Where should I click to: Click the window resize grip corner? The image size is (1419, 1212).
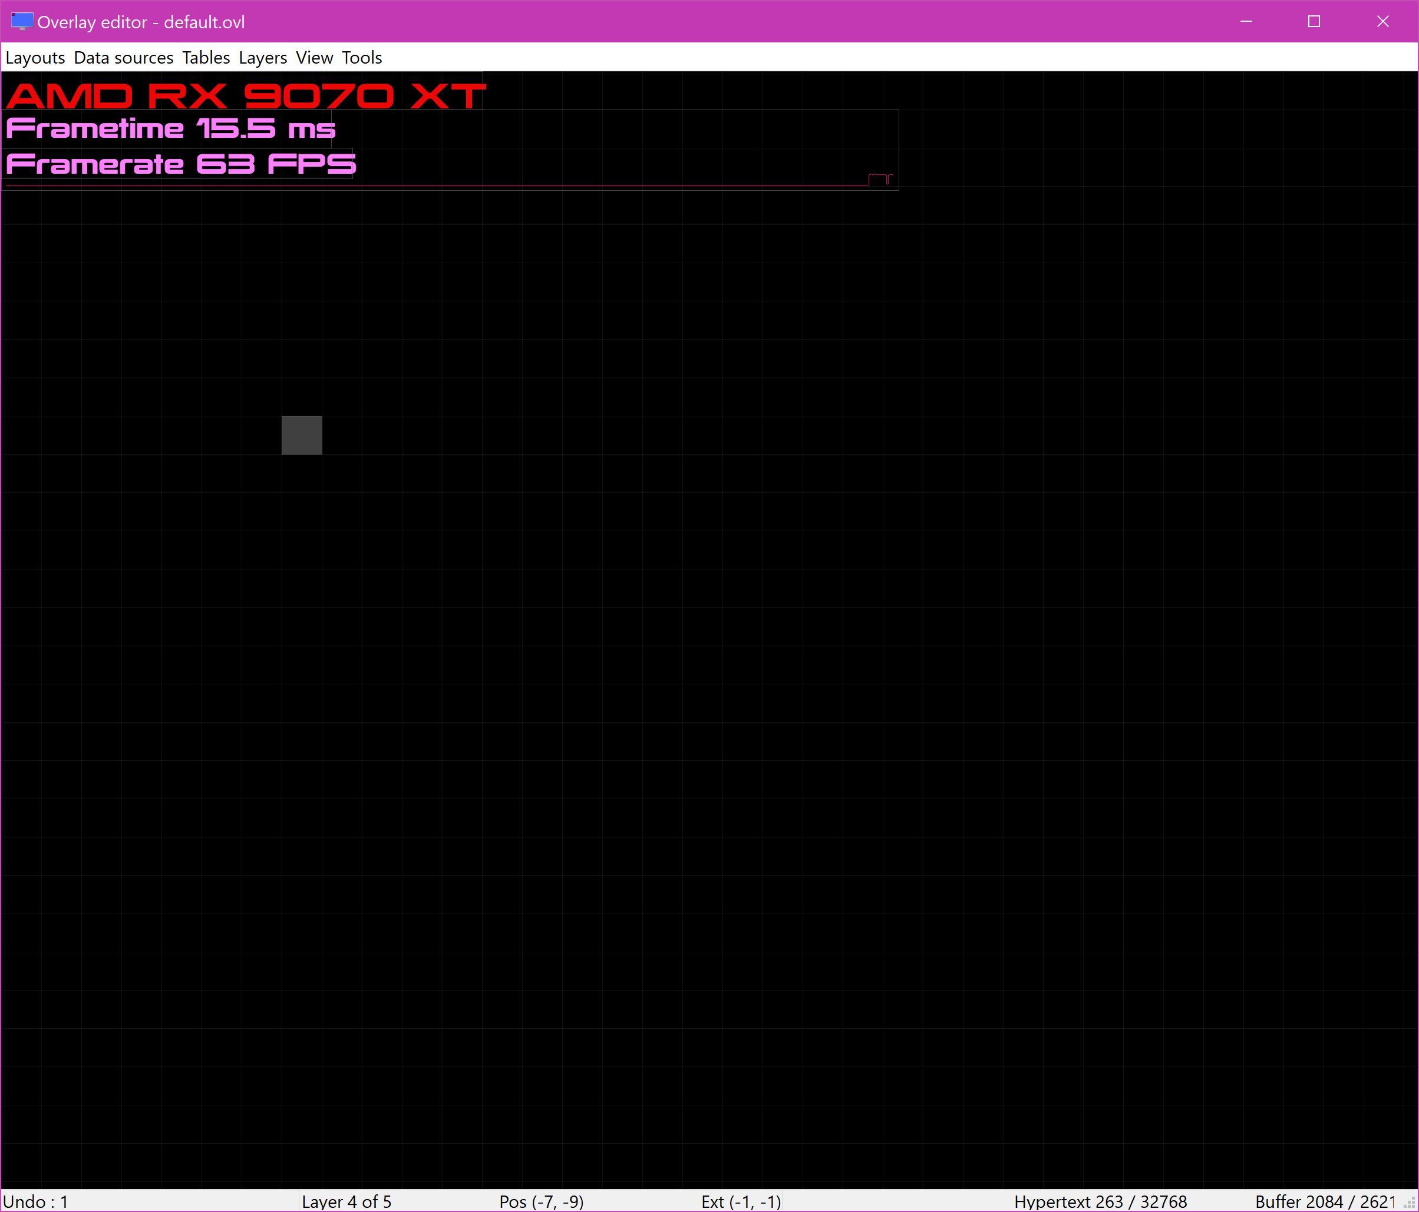(x=1410, y=1203)
